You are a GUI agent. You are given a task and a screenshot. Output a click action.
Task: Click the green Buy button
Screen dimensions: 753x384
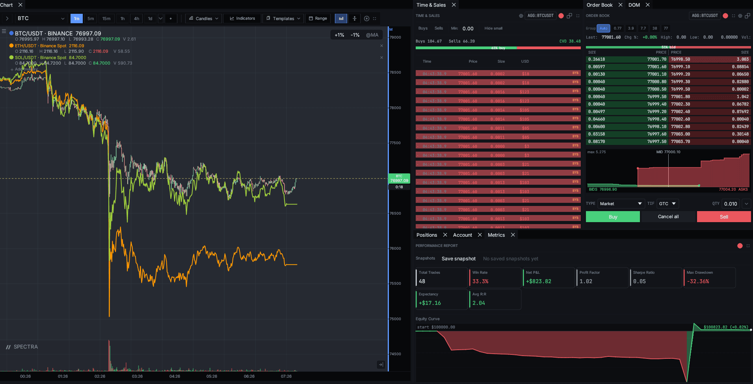click(x=613, y=217)
